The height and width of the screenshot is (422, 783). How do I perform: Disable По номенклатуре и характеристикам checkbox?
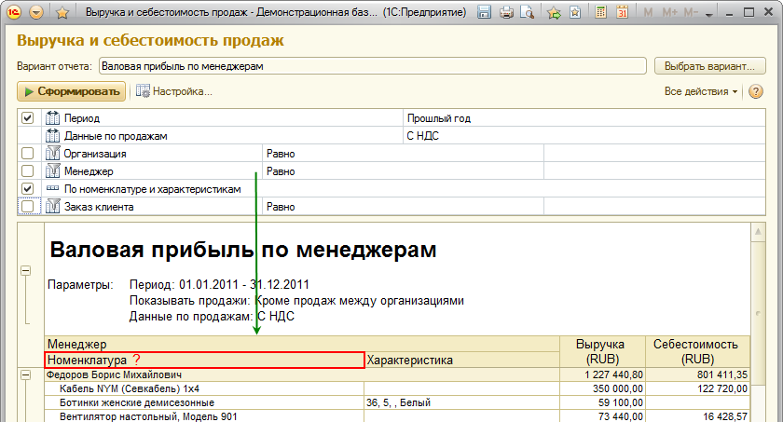pyautogui.click(x=27, y=189)
